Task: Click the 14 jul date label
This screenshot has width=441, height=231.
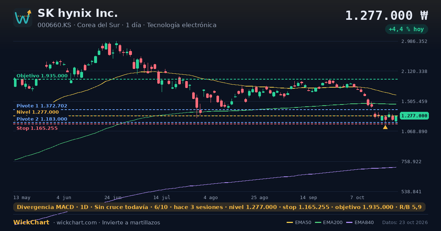Action: [162, 198]
